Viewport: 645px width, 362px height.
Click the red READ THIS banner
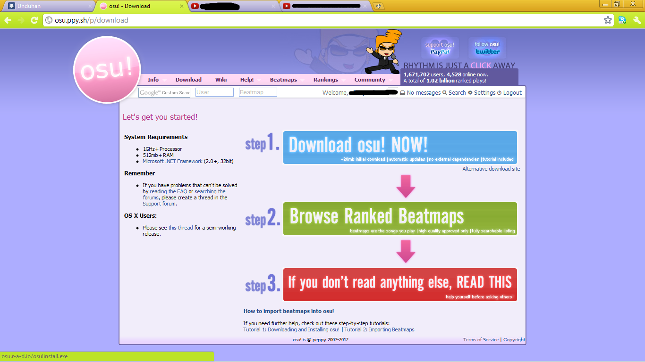point(400,285)
